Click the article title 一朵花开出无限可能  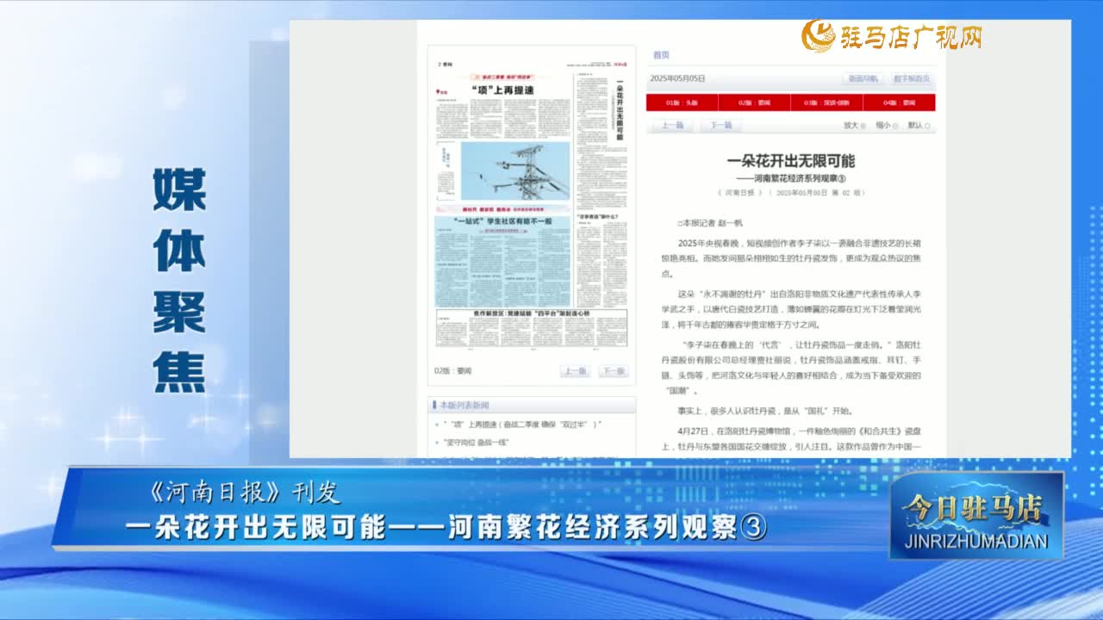[x=791, y=161]
